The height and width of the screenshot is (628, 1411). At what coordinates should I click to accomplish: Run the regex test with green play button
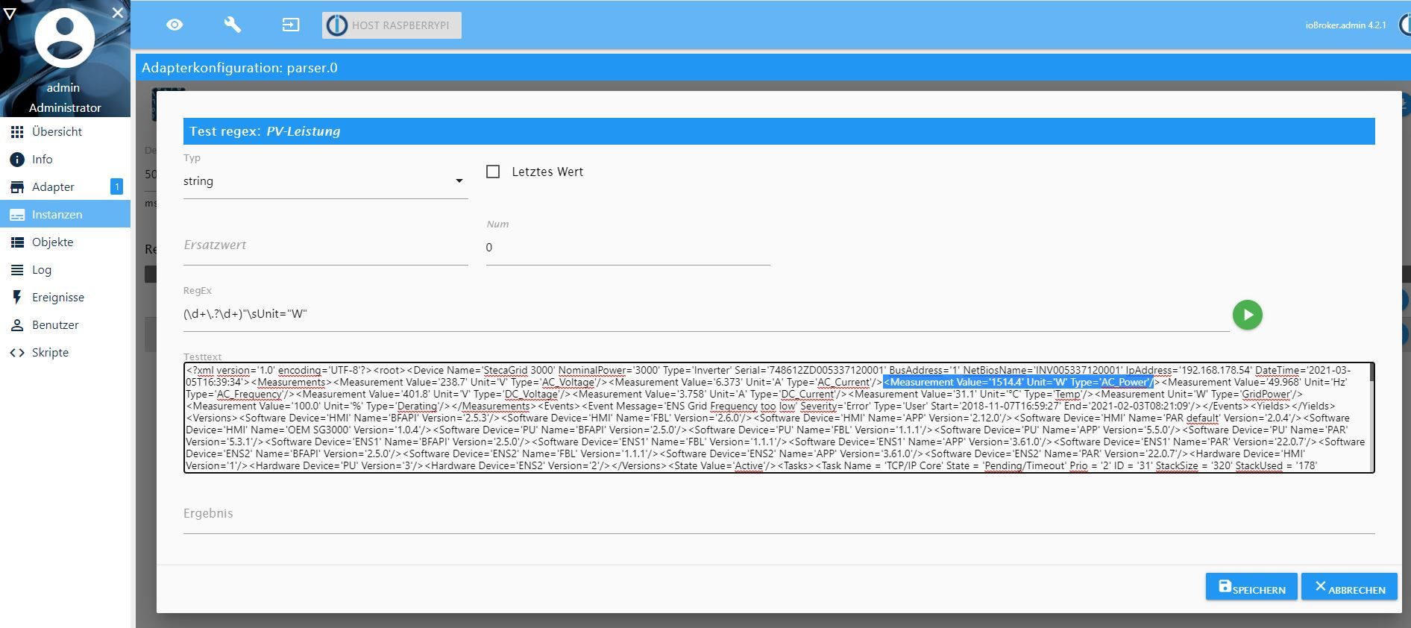click(1248, 315)
